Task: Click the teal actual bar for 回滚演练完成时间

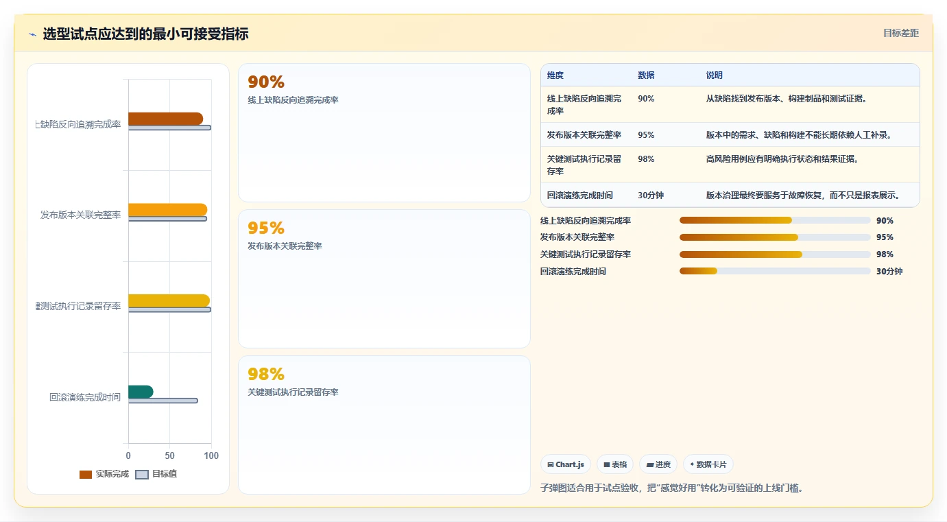Action: click(141, 392)
